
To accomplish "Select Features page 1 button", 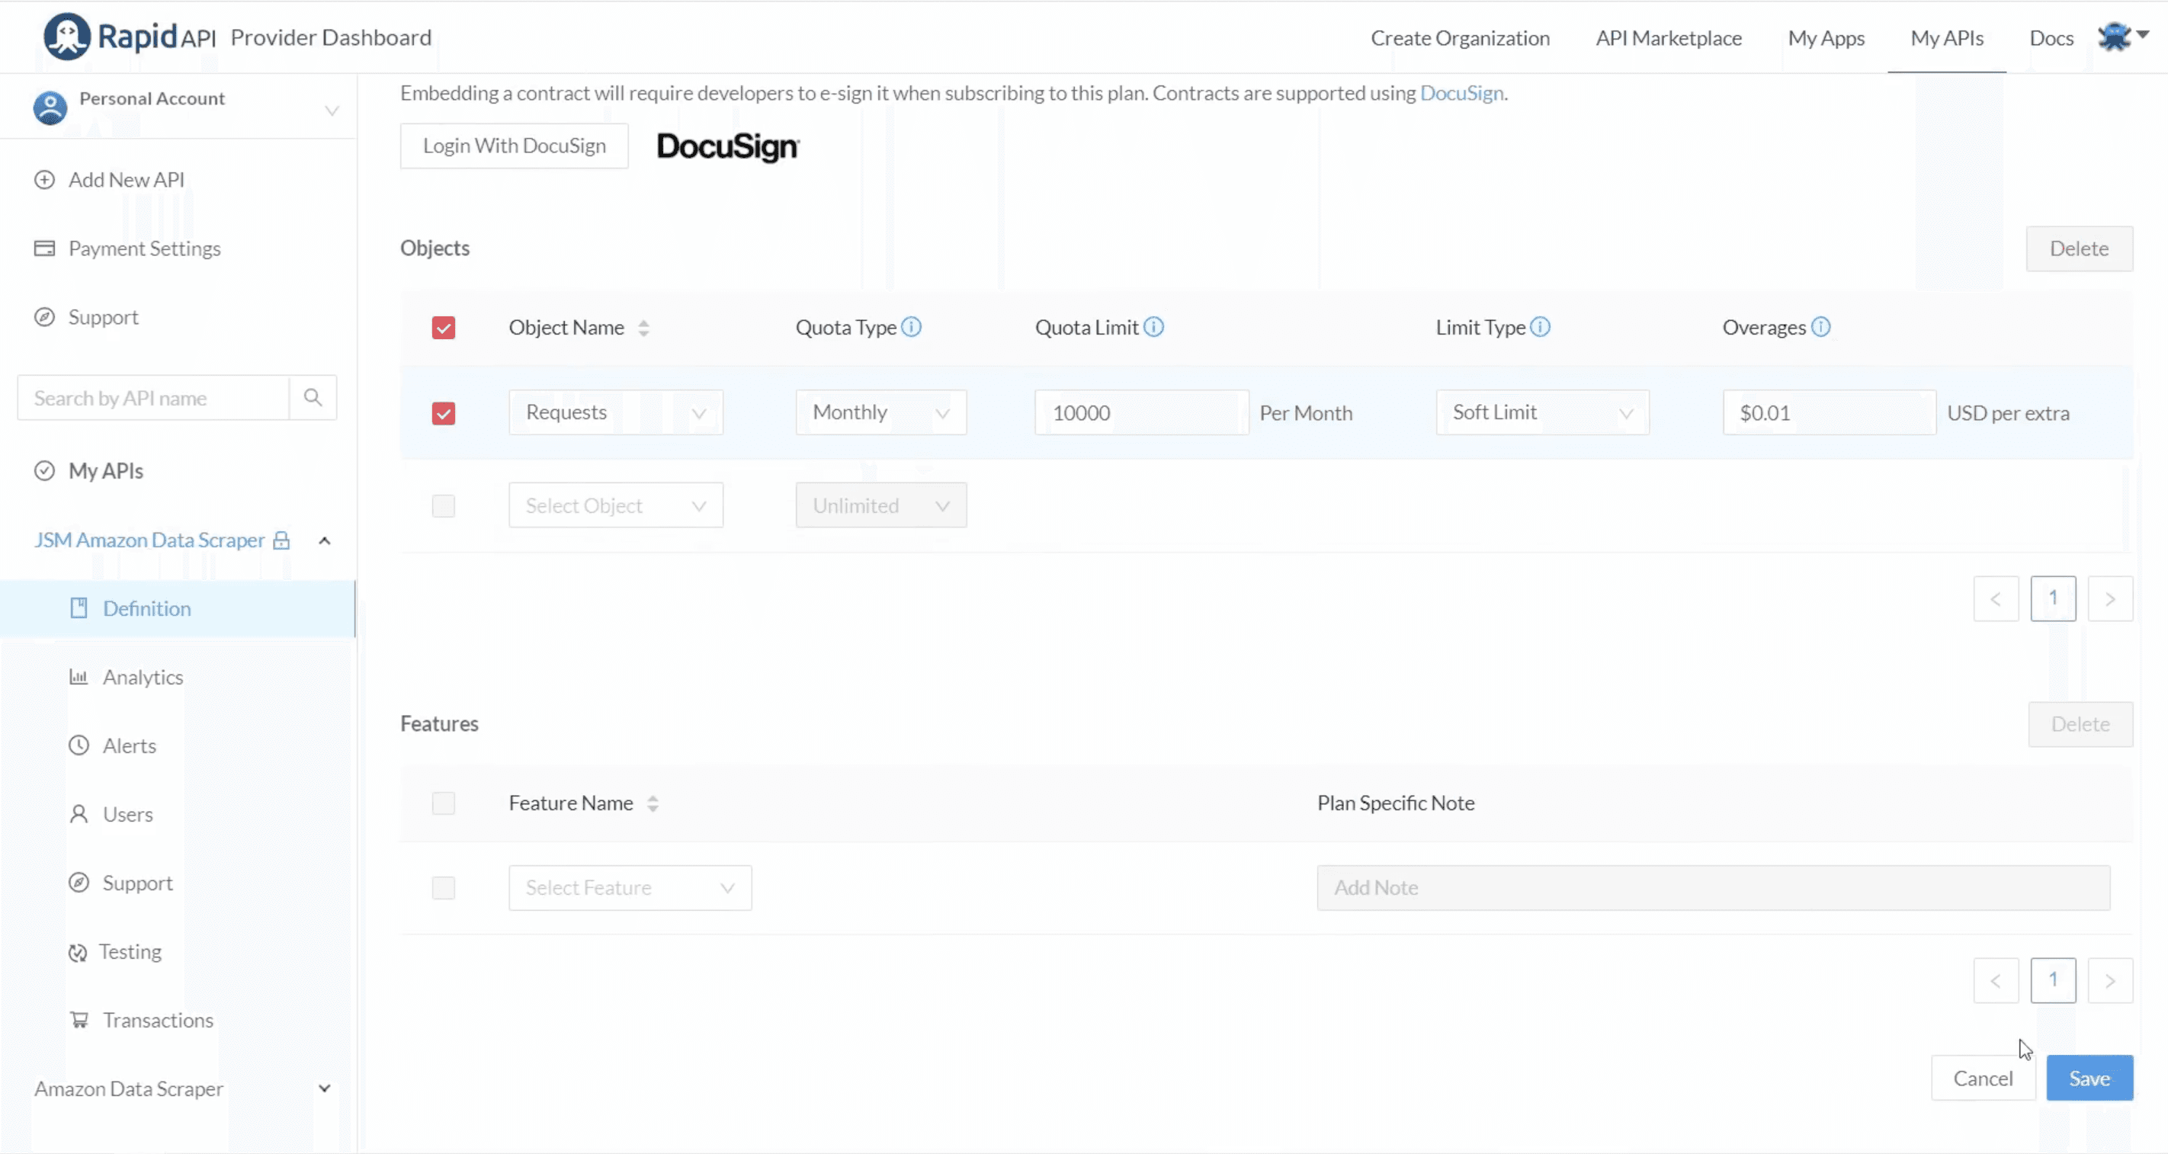I will pyautogui.click(x=2054, y=981).
